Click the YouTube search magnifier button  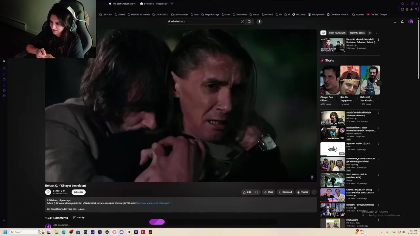coord(249,22)
